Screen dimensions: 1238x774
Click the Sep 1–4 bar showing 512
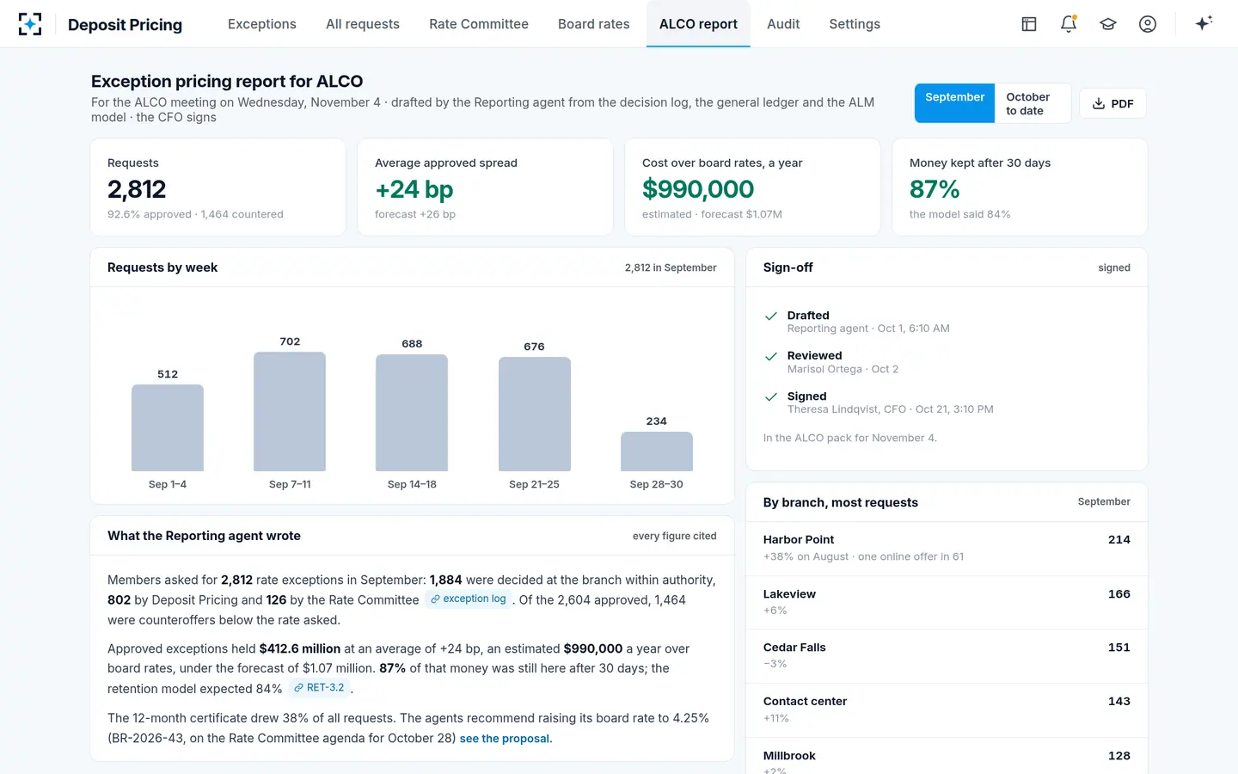(168, 427)
